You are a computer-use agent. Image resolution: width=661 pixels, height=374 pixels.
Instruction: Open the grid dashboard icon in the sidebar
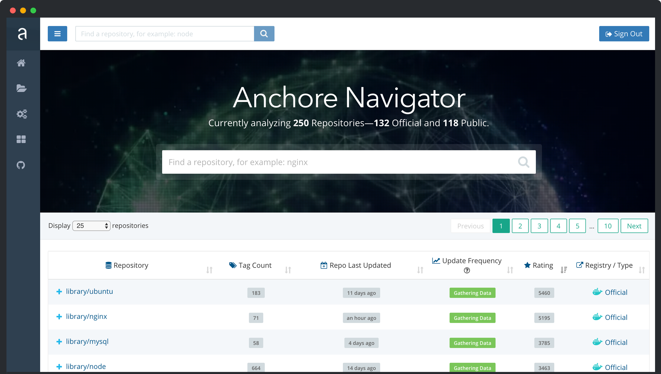pos(21,139)
